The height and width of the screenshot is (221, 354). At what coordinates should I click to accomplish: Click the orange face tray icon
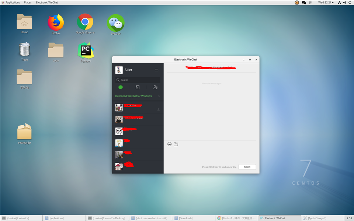[297, 3]
